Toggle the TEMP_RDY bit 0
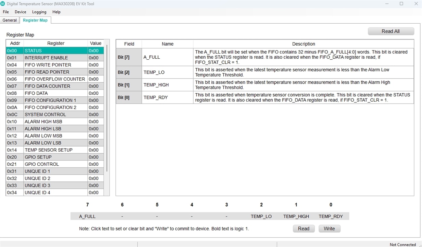The width and height of the screenshot is (422, 247). coord(331,216)
